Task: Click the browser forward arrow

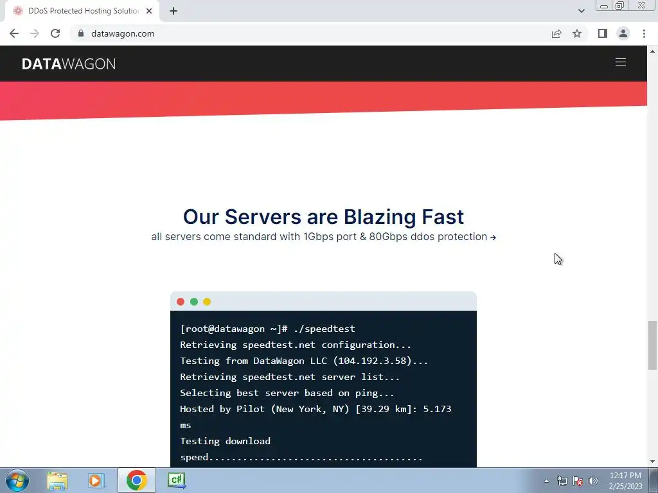Action: pos(35,33)
